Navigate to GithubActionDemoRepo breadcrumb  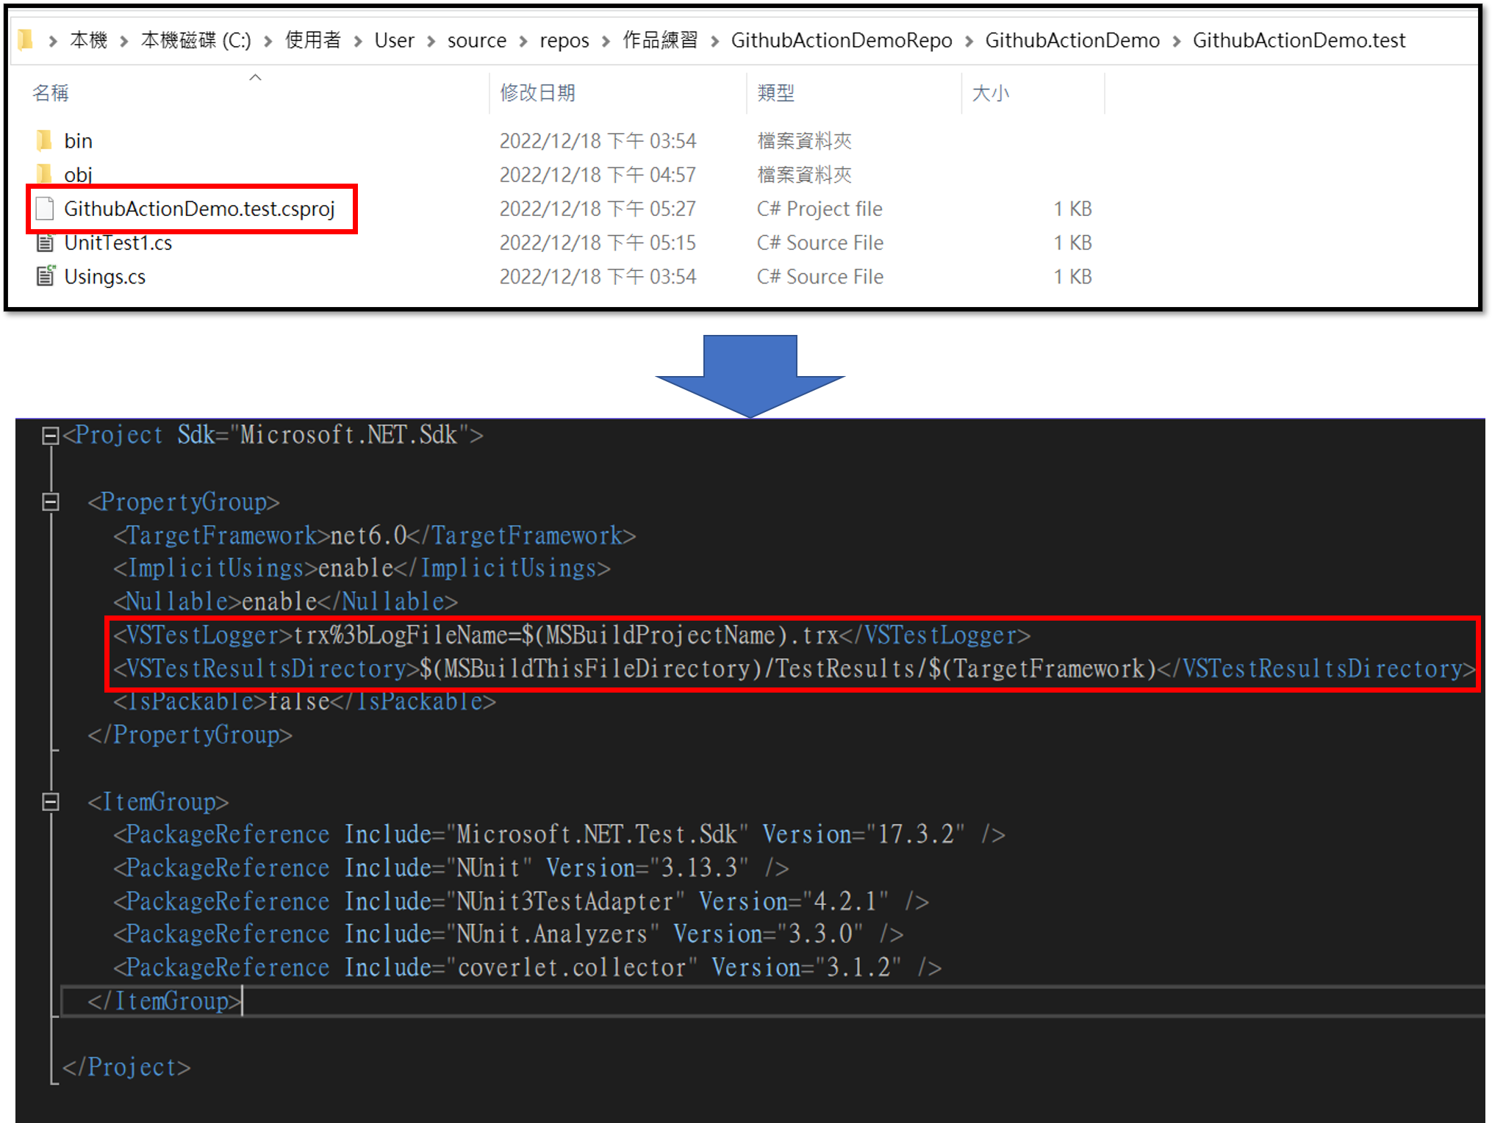pyautogui.click(x=841, y=40)
